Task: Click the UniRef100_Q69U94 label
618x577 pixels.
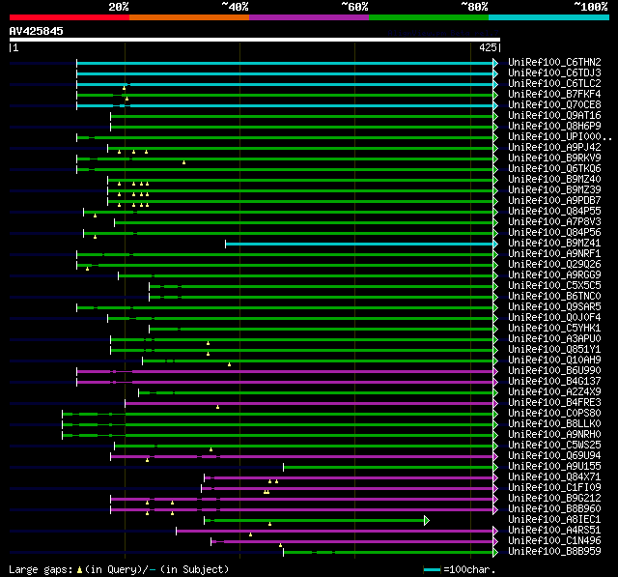Action: point(554,456)
